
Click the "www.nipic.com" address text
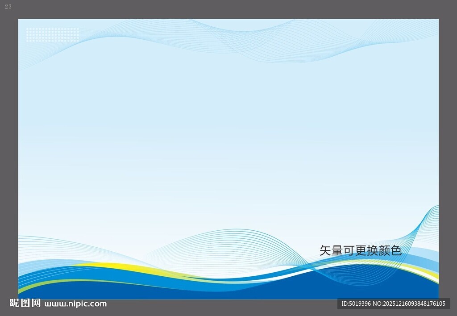75,304
